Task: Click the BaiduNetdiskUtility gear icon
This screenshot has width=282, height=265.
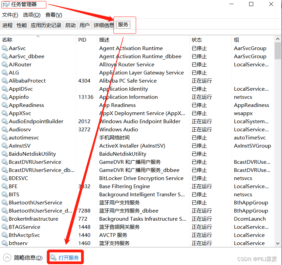Action: (5, 154)
